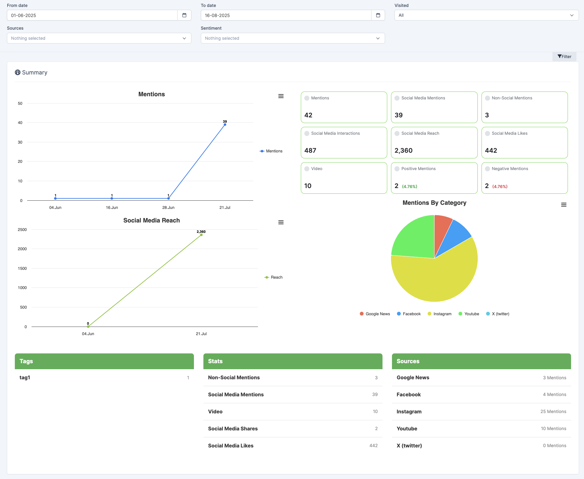This screenshot has height=479, width=584.
Task: Select the Instagram row in Sources table
Action: coord(481,411)
